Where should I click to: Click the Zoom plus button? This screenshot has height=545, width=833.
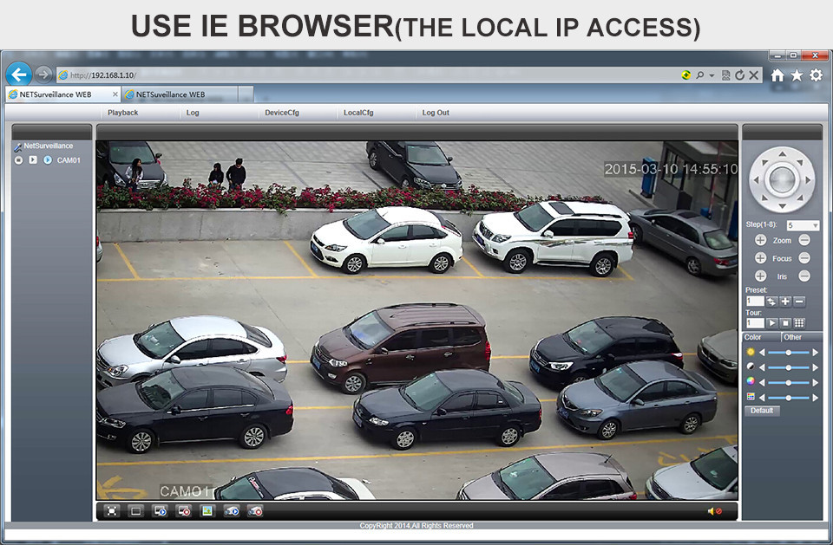760,240
